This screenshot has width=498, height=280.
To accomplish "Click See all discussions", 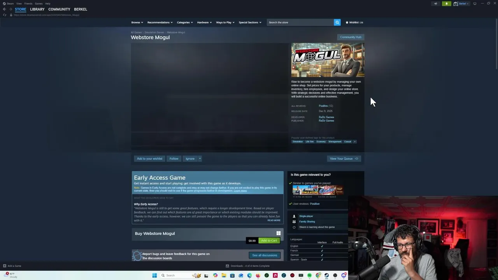I will click(x=265, y=255).
